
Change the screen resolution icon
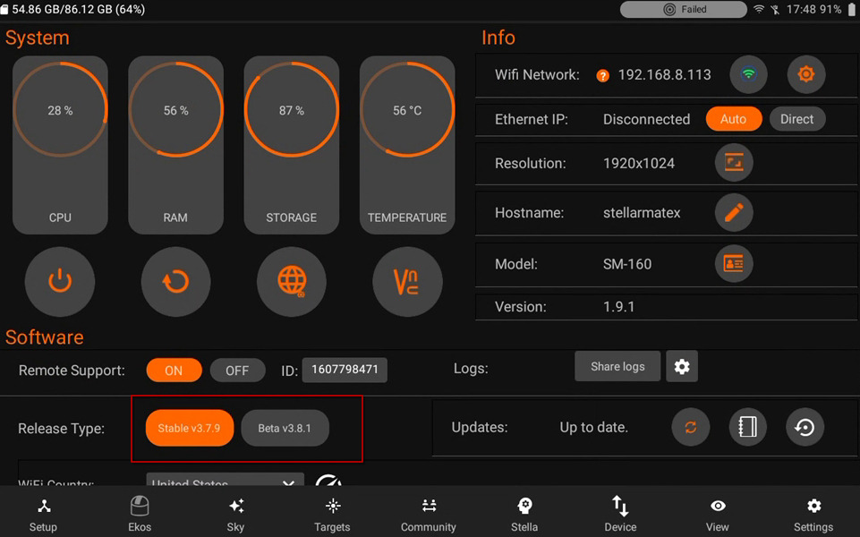coord(734,163)
